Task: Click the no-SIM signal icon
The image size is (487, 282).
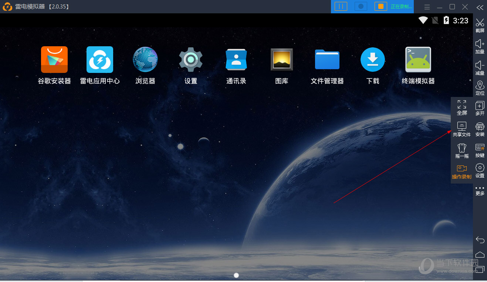Action: (435, 20)
